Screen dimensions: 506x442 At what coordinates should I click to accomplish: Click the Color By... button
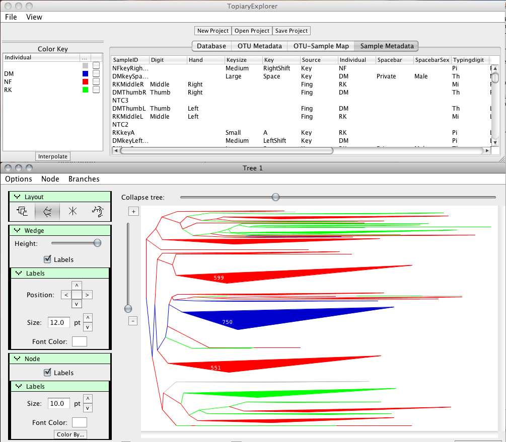coord(70,434)
